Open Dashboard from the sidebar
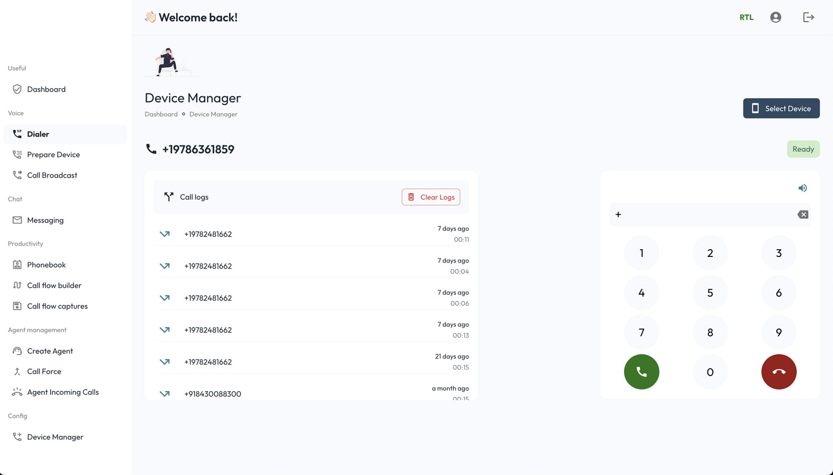Screen dimensions: 833x475 [x=46, y=89]
